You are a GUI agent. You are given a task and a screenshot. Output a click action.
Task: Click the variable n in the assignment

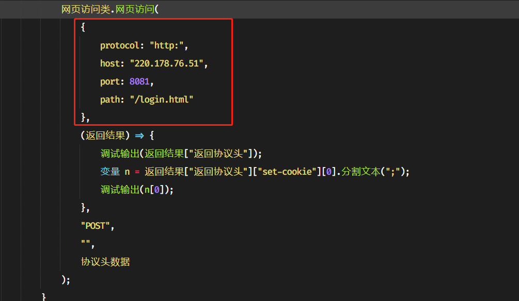(127, 172)
